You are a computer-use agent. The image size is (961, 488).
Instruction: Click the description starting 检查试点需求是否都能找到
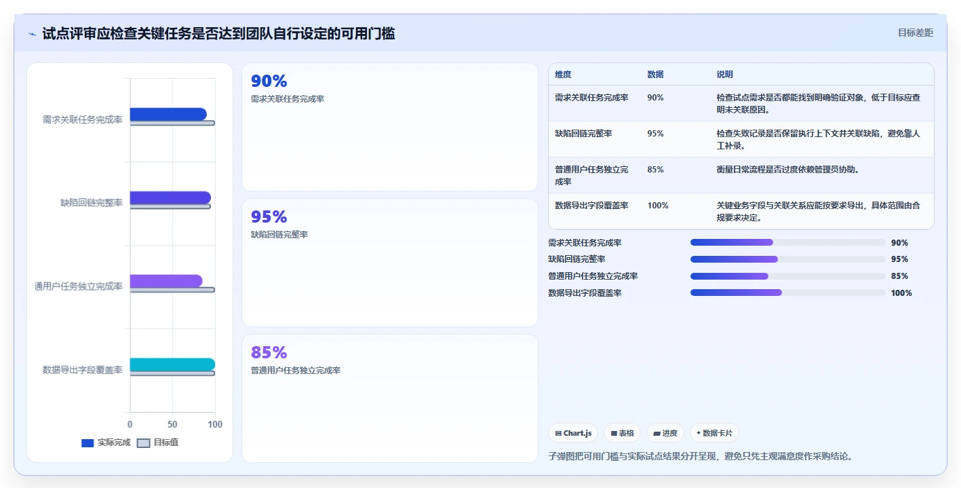pyautogui.click(x=819, y=104)
